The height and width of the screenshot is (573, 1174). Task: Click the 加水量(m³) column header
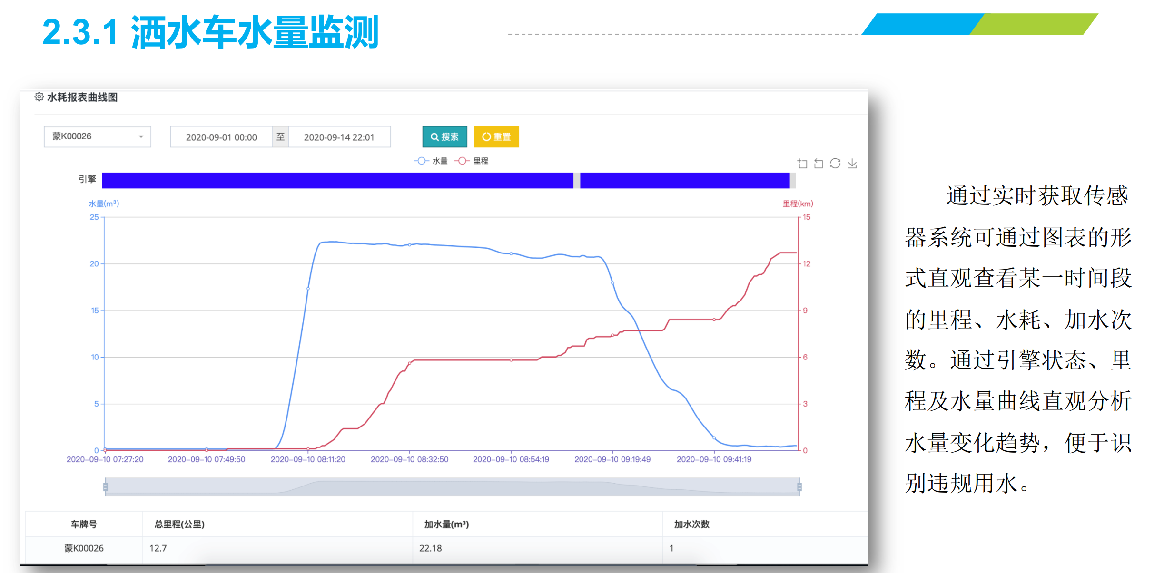(446, 524)
